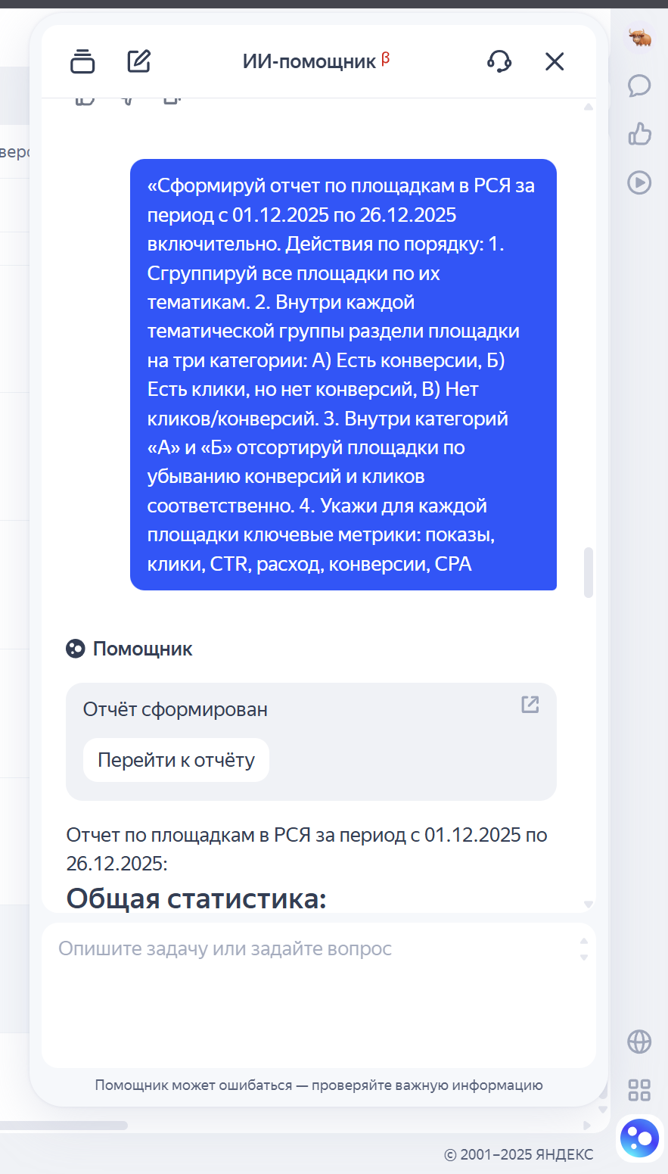The image size is (668, 1174).
Task: Start a new chat with the pencil icon
Action: click(139, 61)
